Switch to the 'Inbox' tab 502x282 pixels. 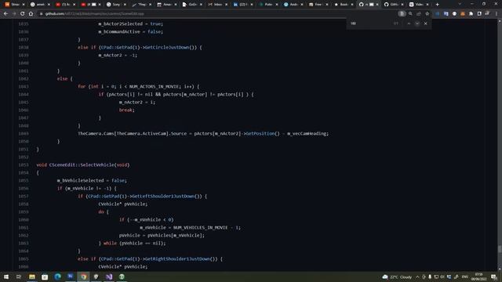coord(217,5)
